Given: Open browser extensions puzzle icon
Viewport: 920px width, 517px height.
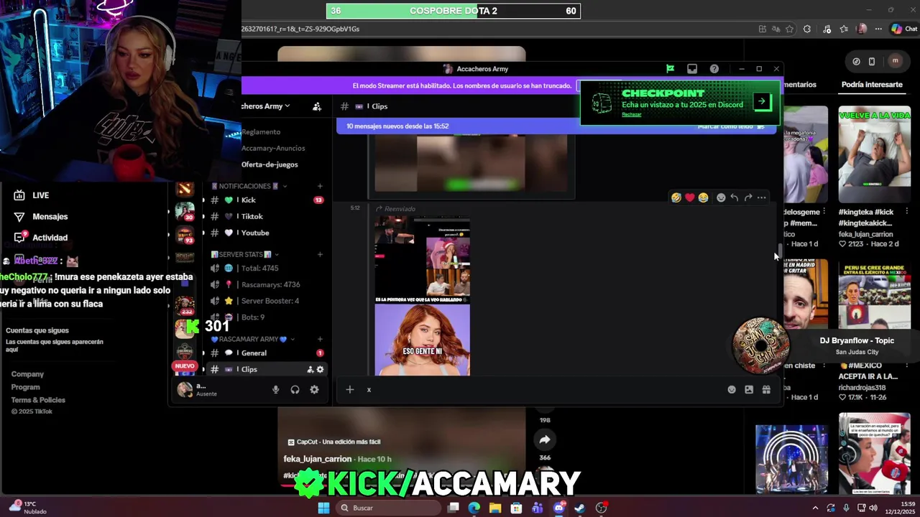Looking at the screenshot, I should [x=806, y=29].
